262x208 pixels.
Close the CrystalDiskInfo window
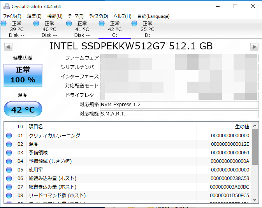(x=253, y=7)
